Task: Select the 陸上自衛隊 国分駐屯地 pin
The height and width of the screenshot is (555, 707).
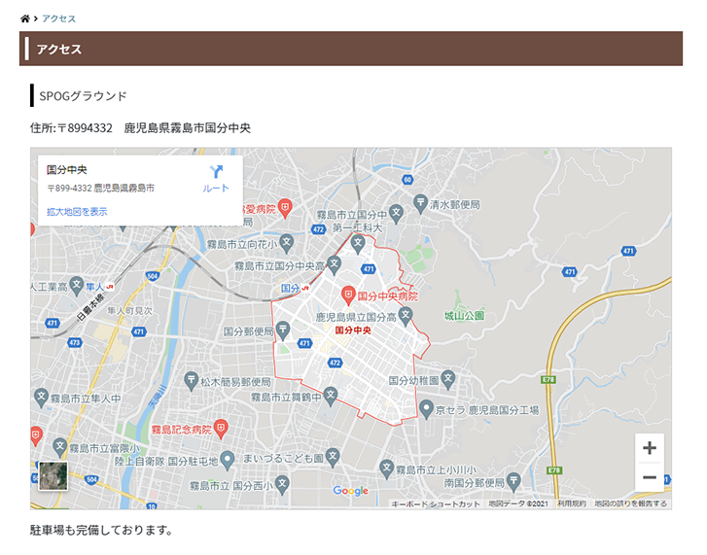Action: [x=228, y=460]
